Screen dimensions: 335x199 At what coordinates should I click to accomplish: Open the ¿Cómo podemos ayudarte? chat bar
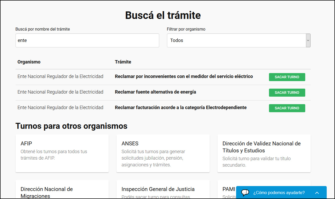pos(279,193)
